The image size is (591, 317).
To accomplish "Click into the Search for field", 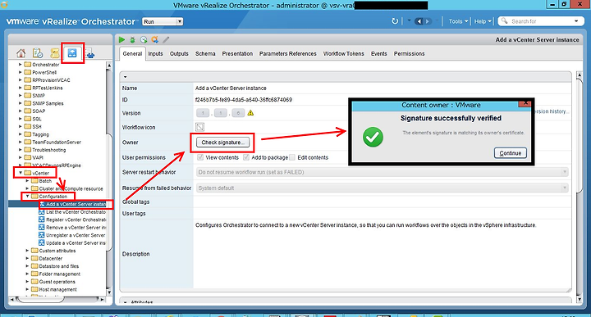I will (540, 21).
